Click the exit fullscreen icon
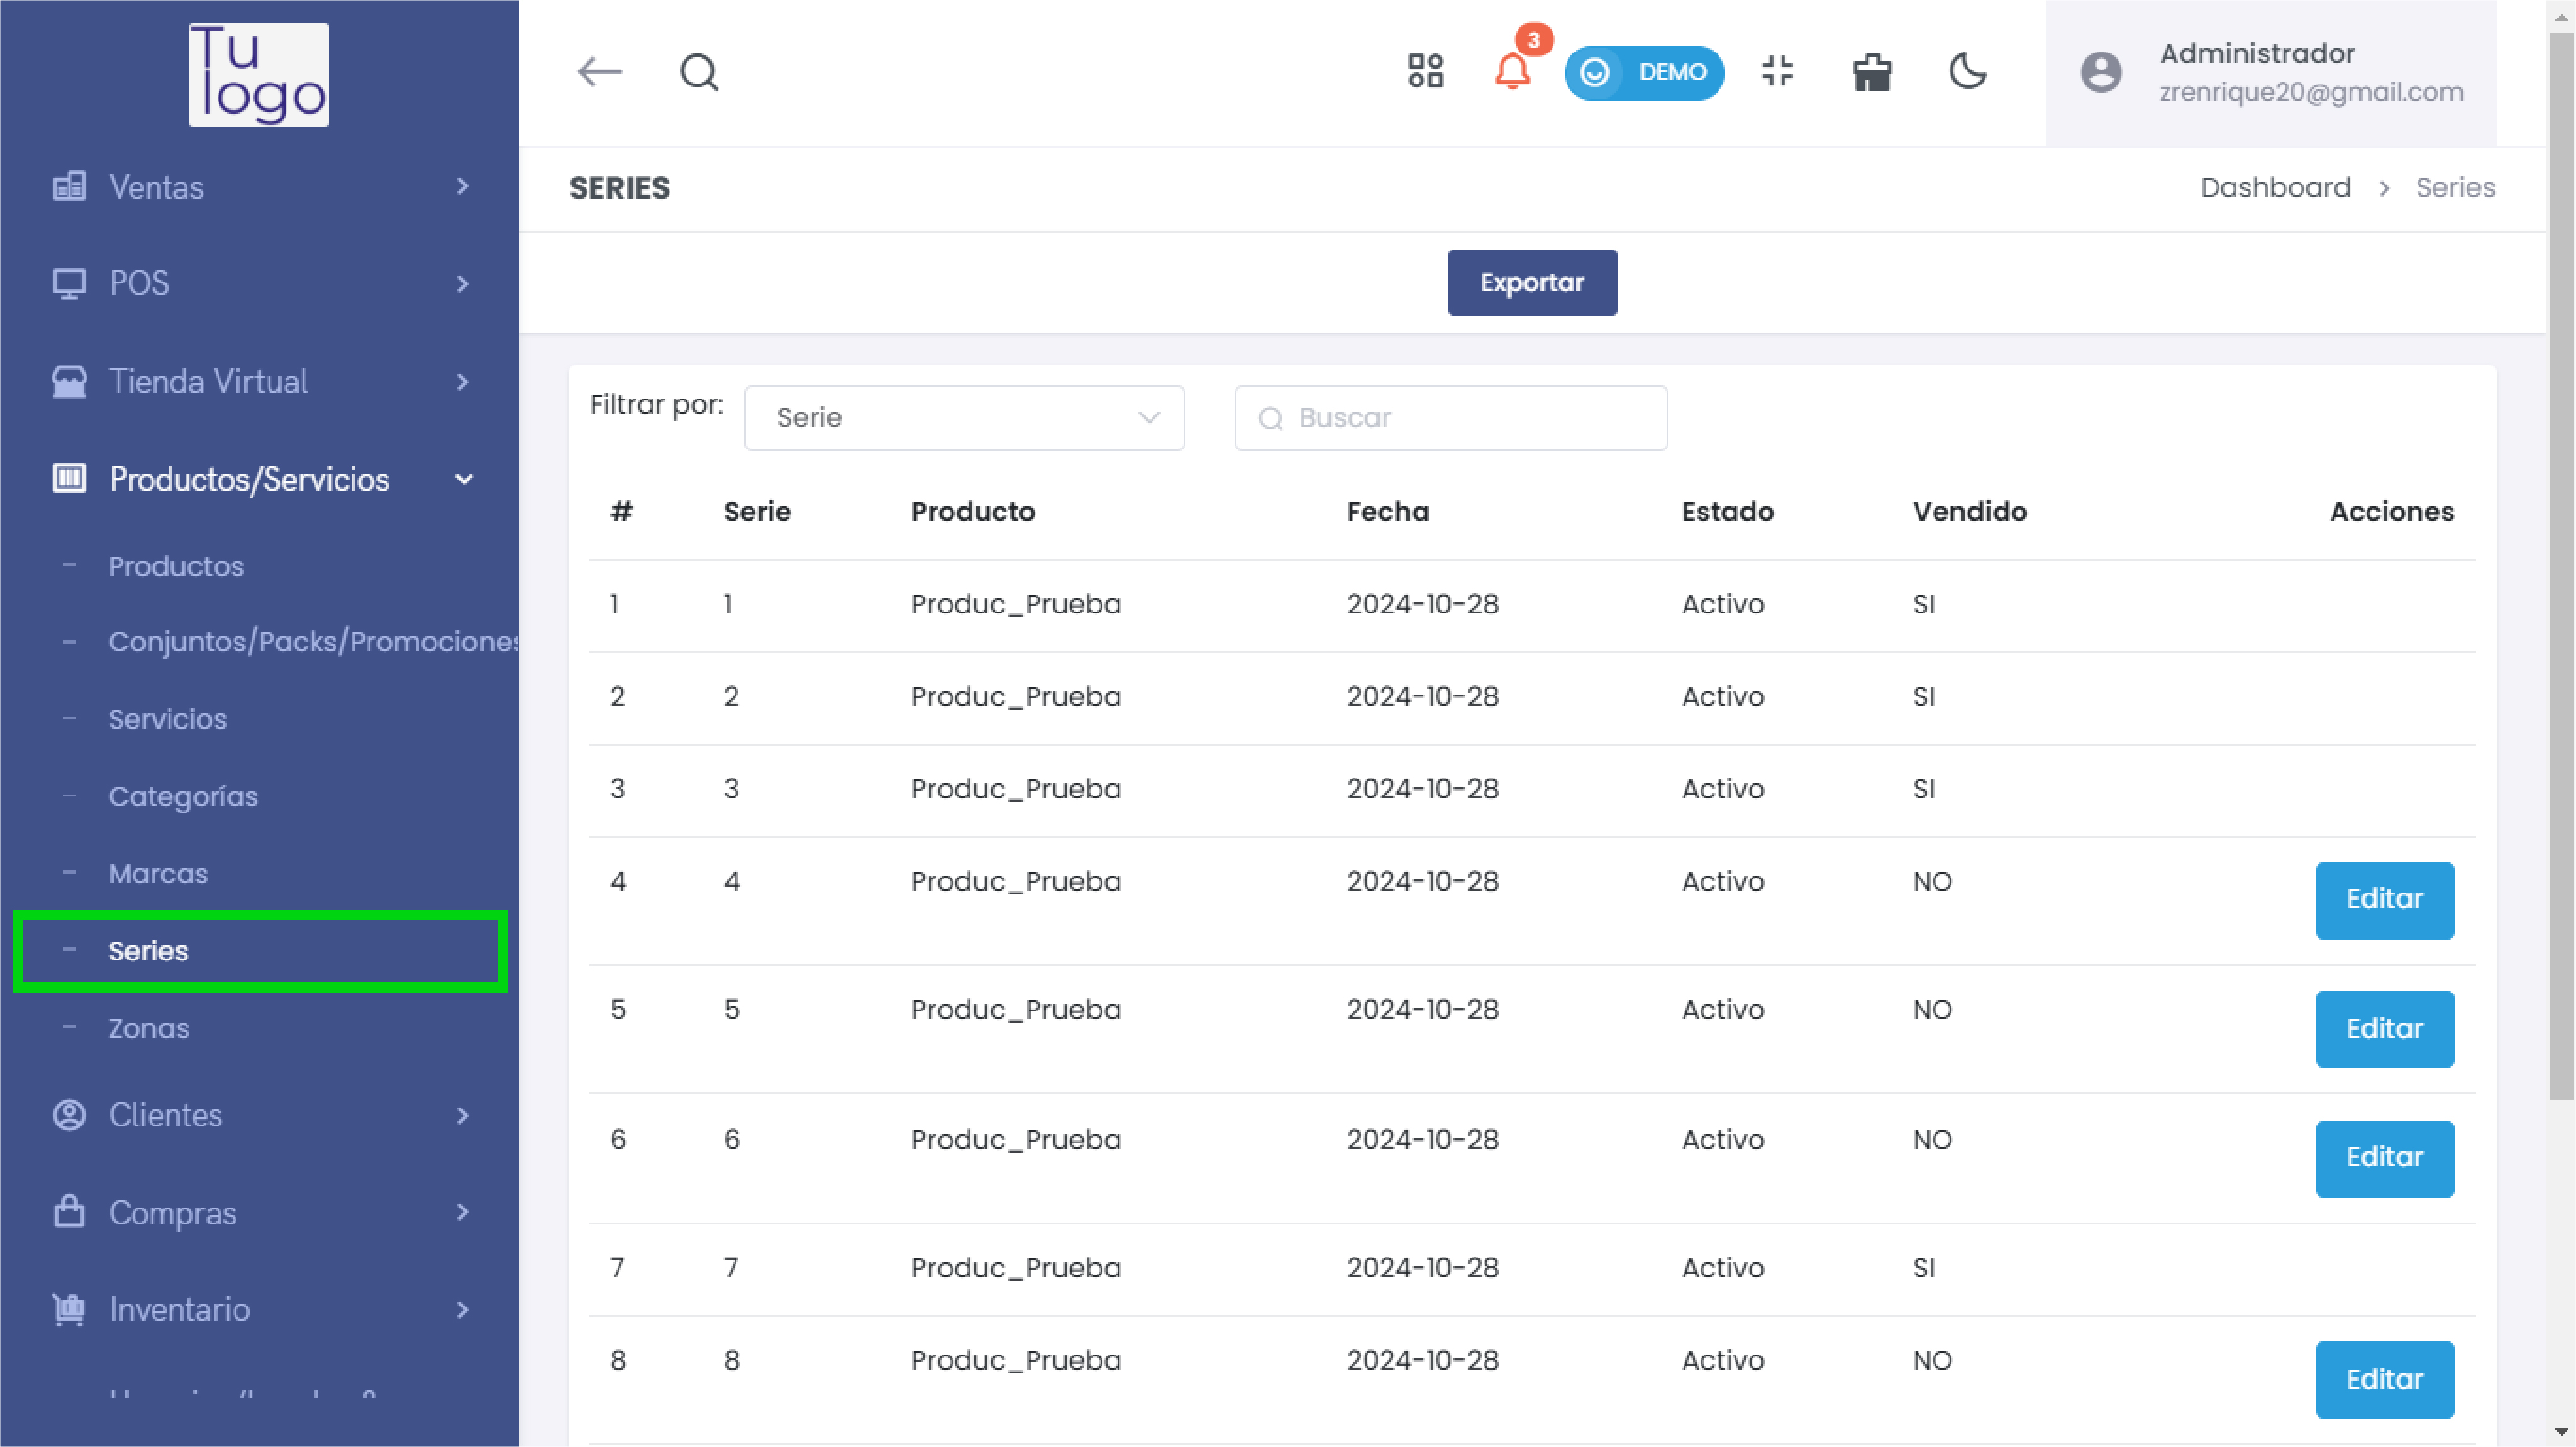The image size is (2576, 1447). (1777, 72)
